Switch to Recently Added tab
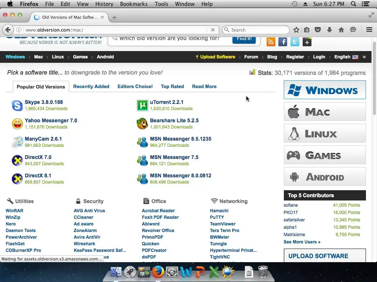This screenshot has height=282, width=377. click(x=91, y=86)
